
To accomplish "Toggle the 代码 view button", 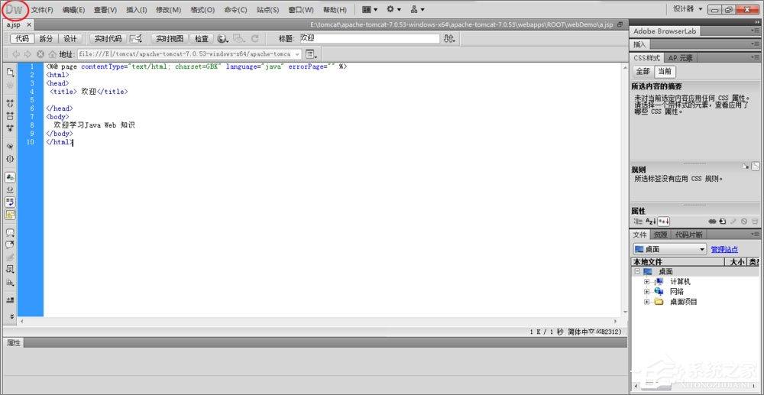I will (22, 38).
